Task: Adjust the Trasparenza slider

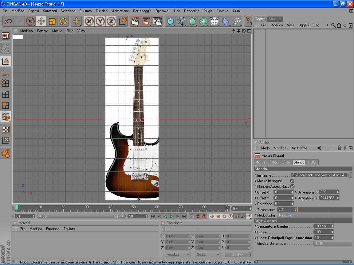Action: pyautogui.click(x=325, y=209)
